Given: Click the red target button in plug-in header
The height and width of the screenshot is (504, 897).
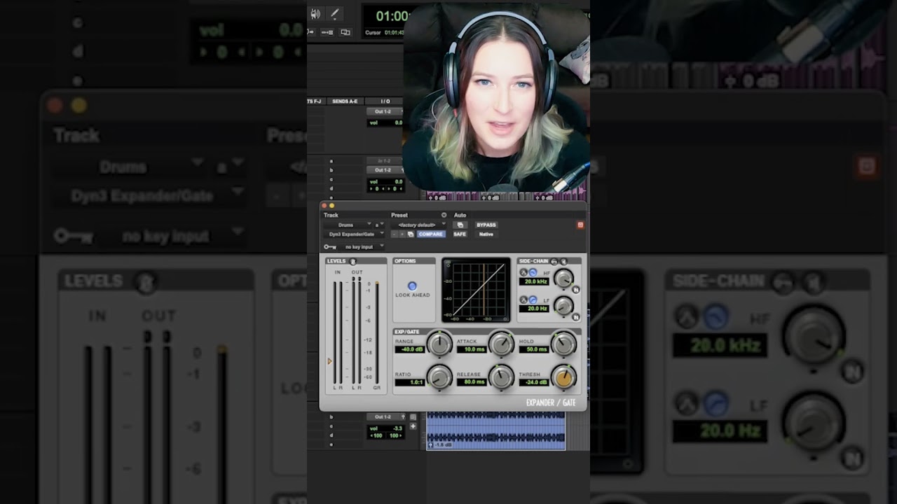Looking at the screenshot, I should pyautogui.click(x=580, y=225).
